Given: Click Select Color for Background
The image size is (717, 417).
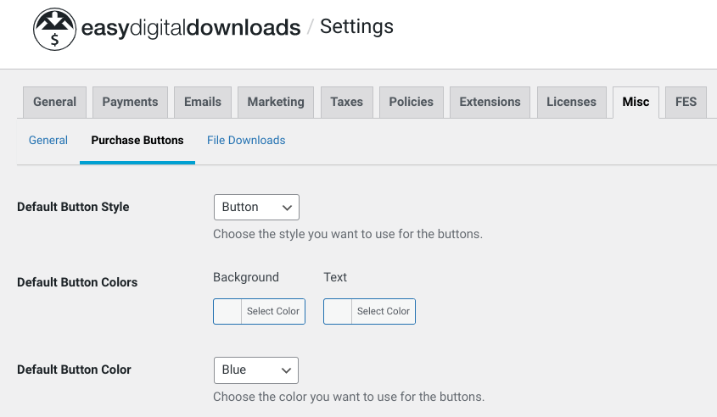Looking at the screenshot, I should tap(273, 312).
